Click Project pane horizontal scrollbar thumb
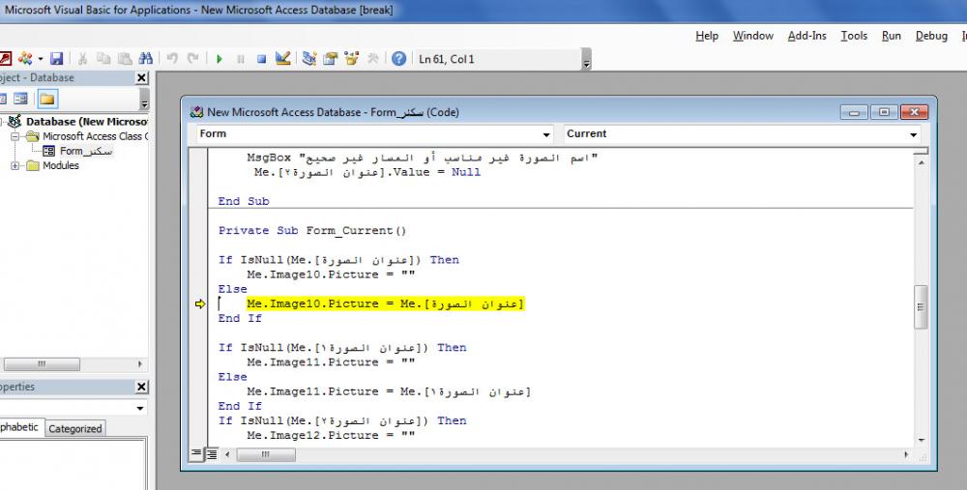Viewport: 967px width, 490px height. 42,364
